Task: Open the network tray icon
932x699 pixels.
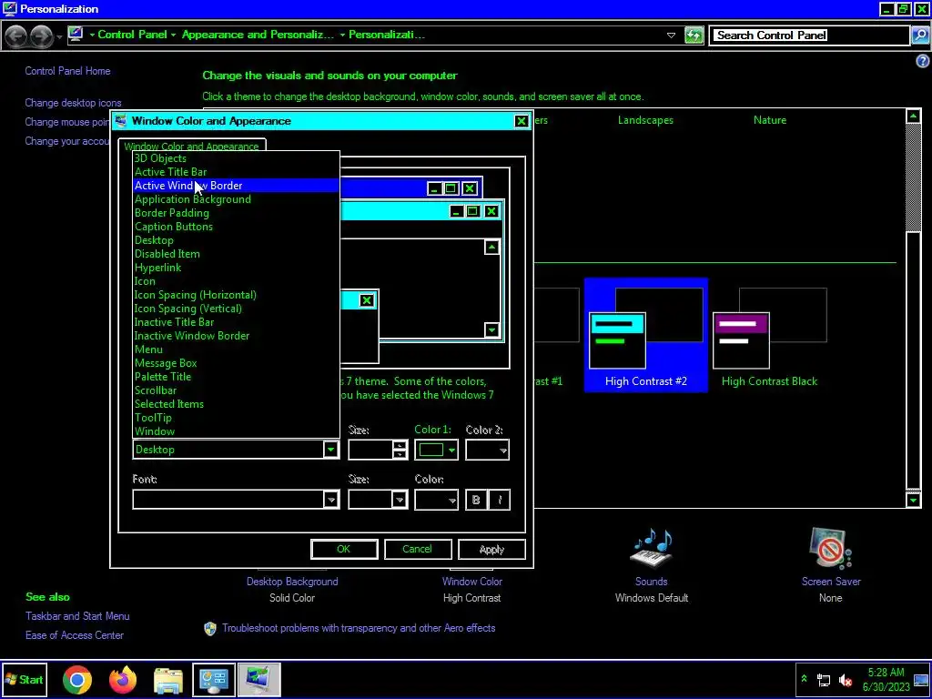Action: 824,680
